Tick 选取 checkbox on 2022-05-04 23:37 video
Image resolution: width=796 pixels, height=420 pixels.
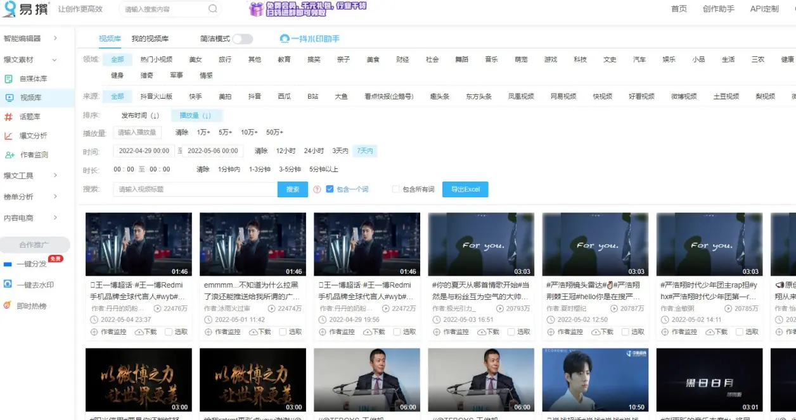(169, 331)
